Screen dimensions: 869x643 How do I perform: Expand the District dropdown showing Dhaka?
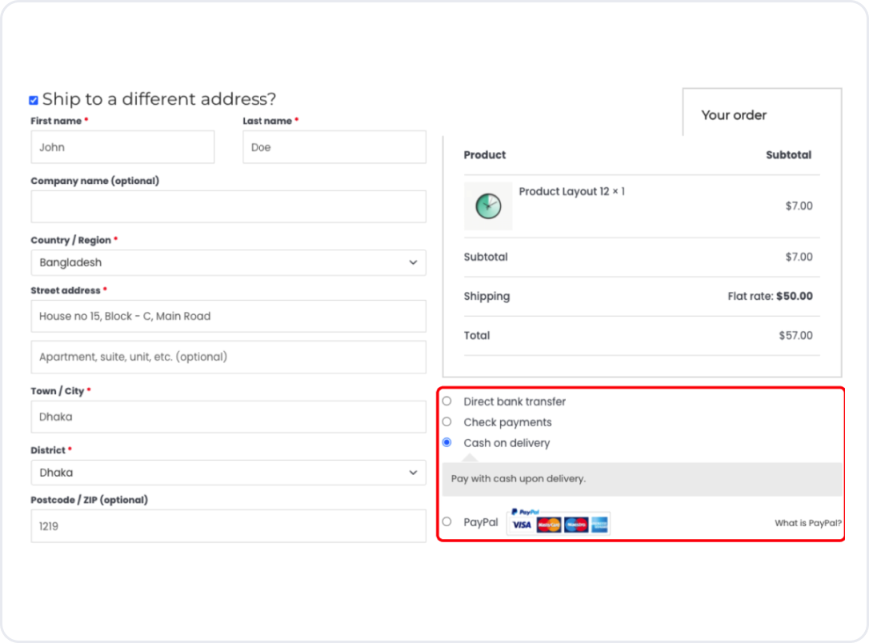(x=228, y=473)
